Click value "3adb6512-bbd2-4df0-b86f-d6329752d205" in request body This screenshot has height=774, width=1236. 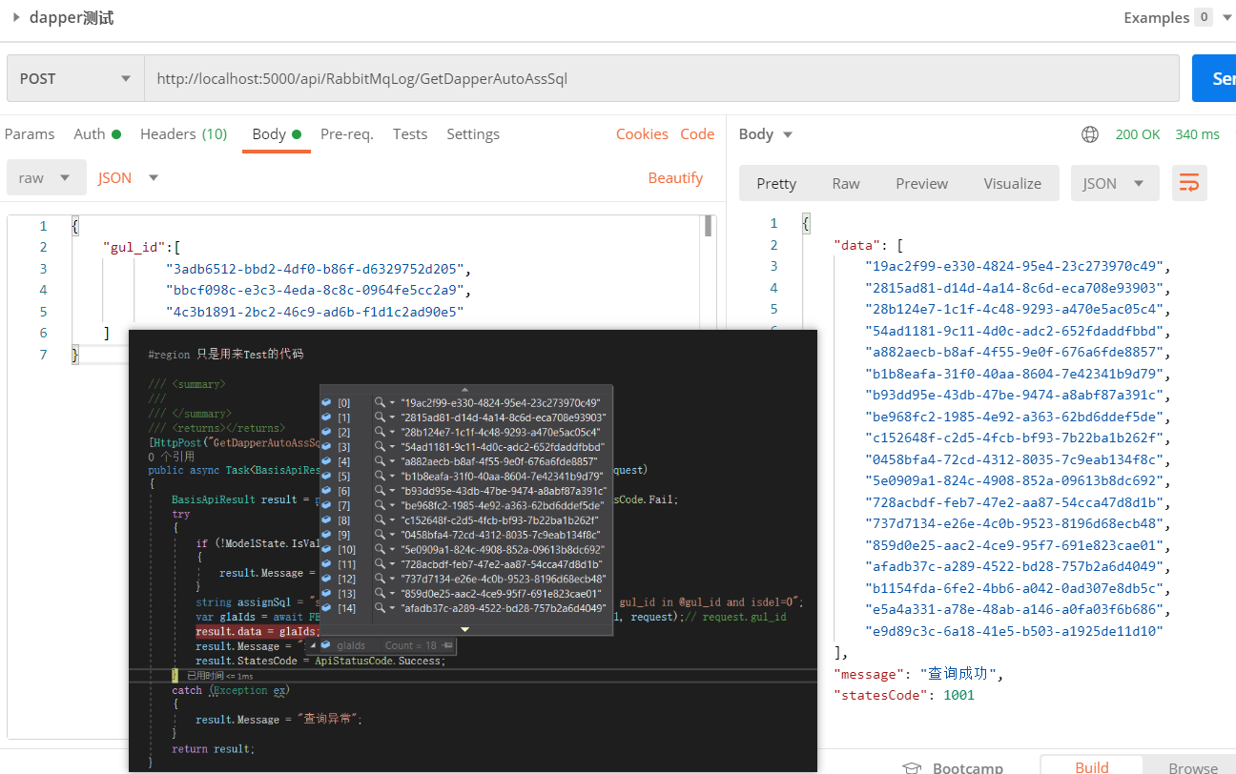coord(314,269)
